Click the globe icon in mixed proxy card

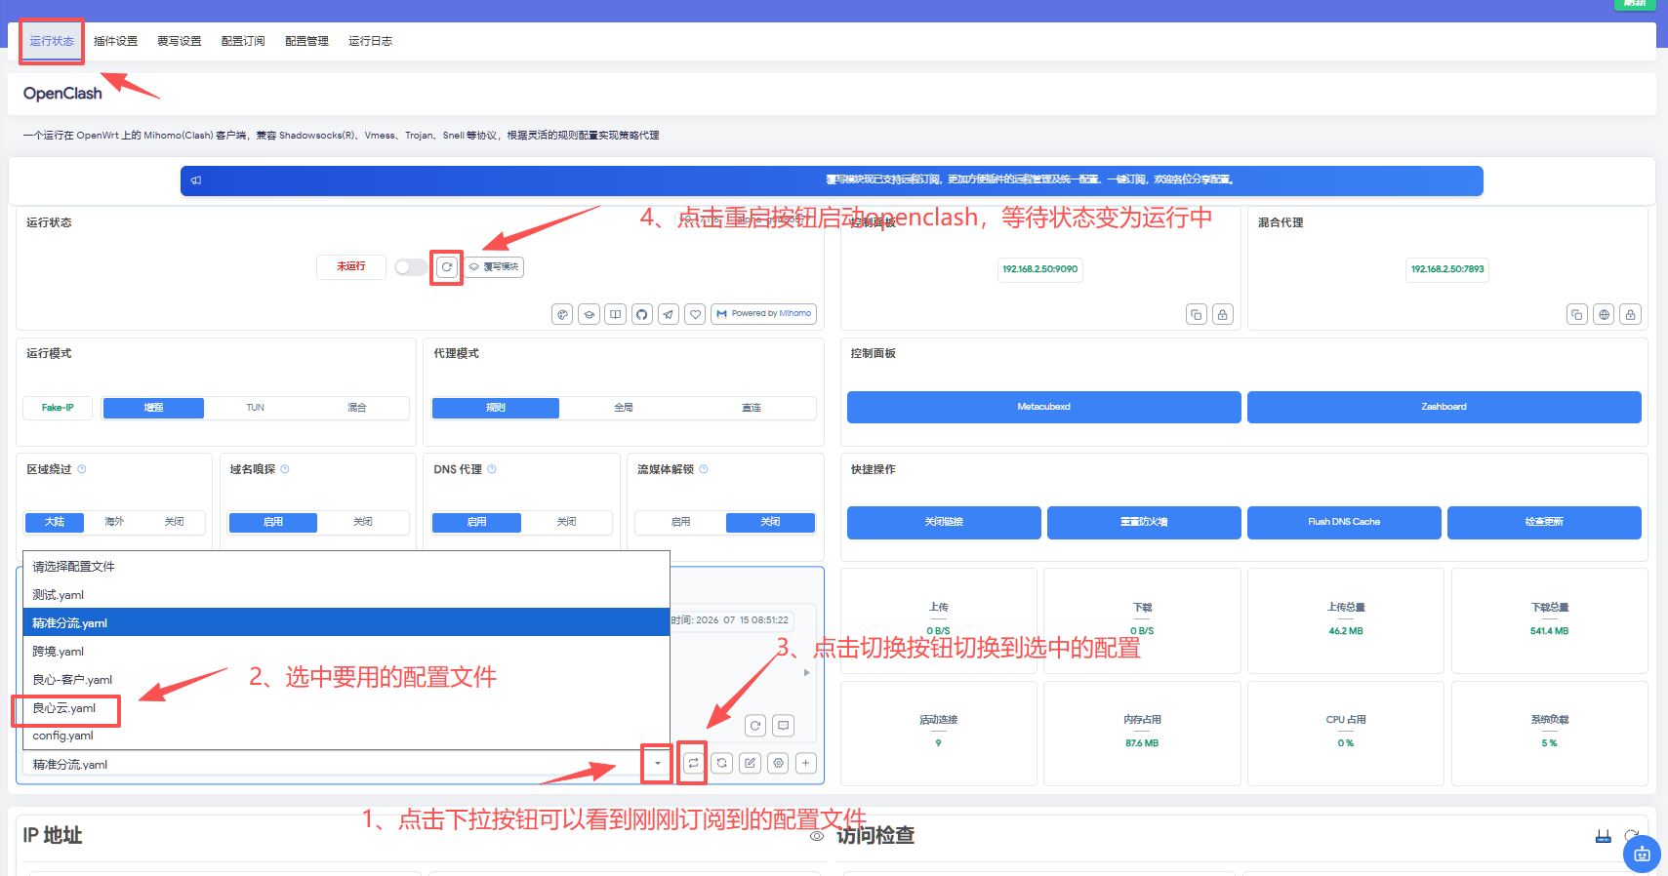click(1604, 314)
